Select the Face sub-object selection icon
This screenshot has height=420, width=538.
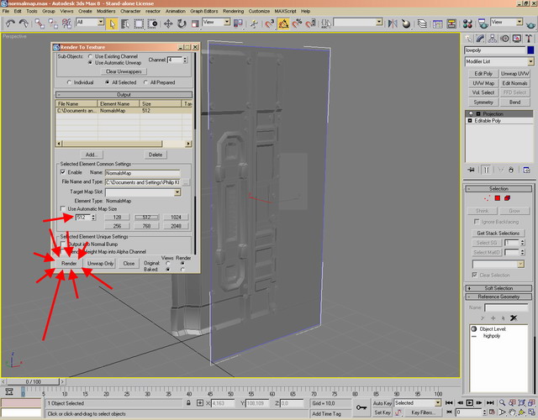tap(496, 198)
